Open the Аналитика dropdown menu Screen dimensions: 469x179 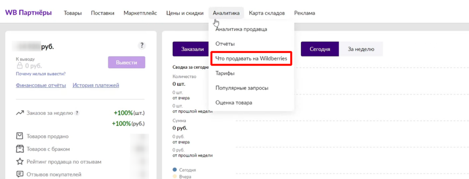[226, 13]
